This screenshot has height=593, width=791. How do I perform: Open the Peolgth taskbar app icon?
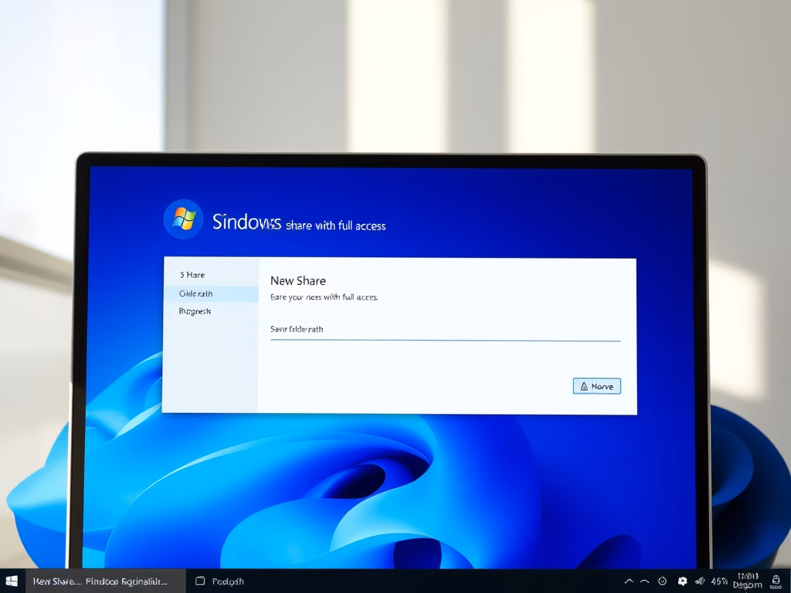[x=200, y=581]
